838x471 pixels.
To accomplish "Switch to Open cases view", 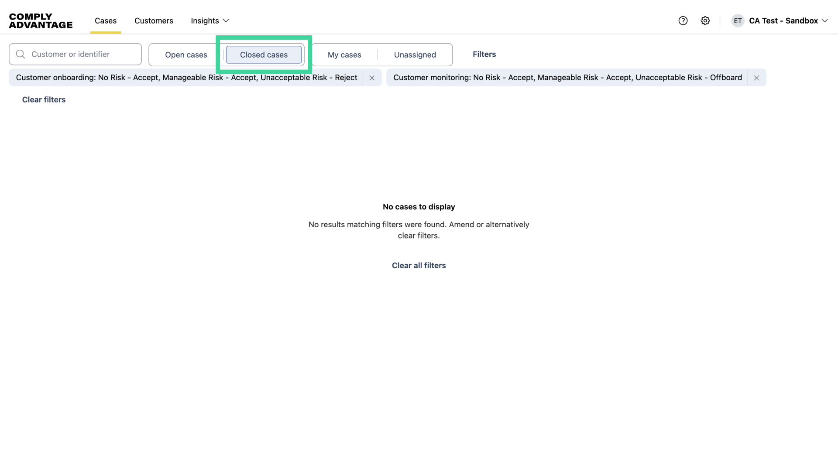I will point(186,55).
